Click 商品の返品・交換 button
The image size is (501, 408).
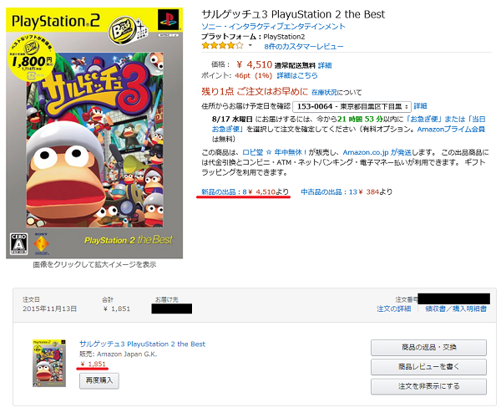click(429, 348)
